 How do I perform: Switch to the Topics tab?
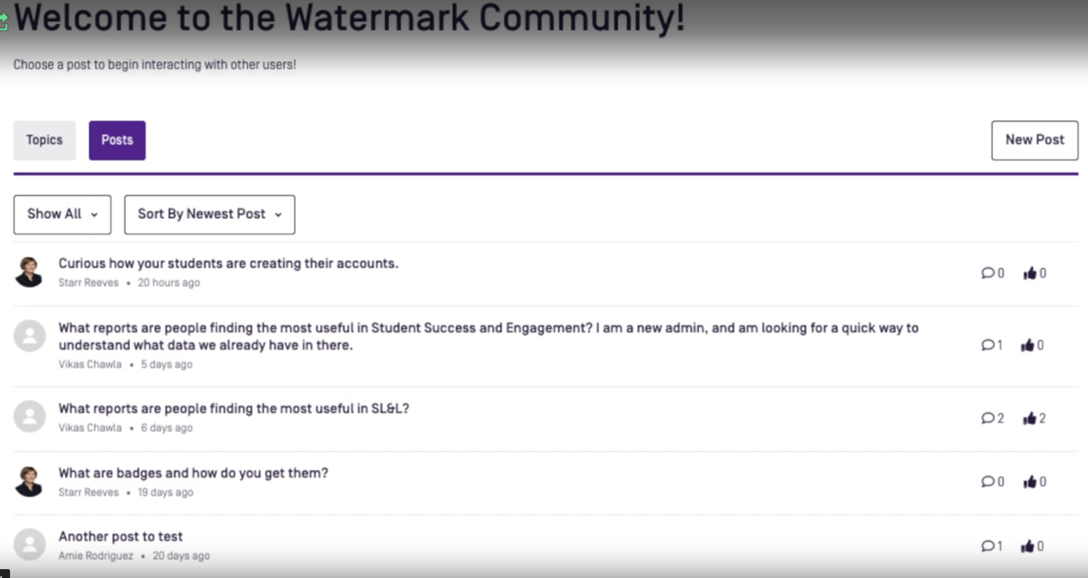pyautogui.click(x=44, y=140)
